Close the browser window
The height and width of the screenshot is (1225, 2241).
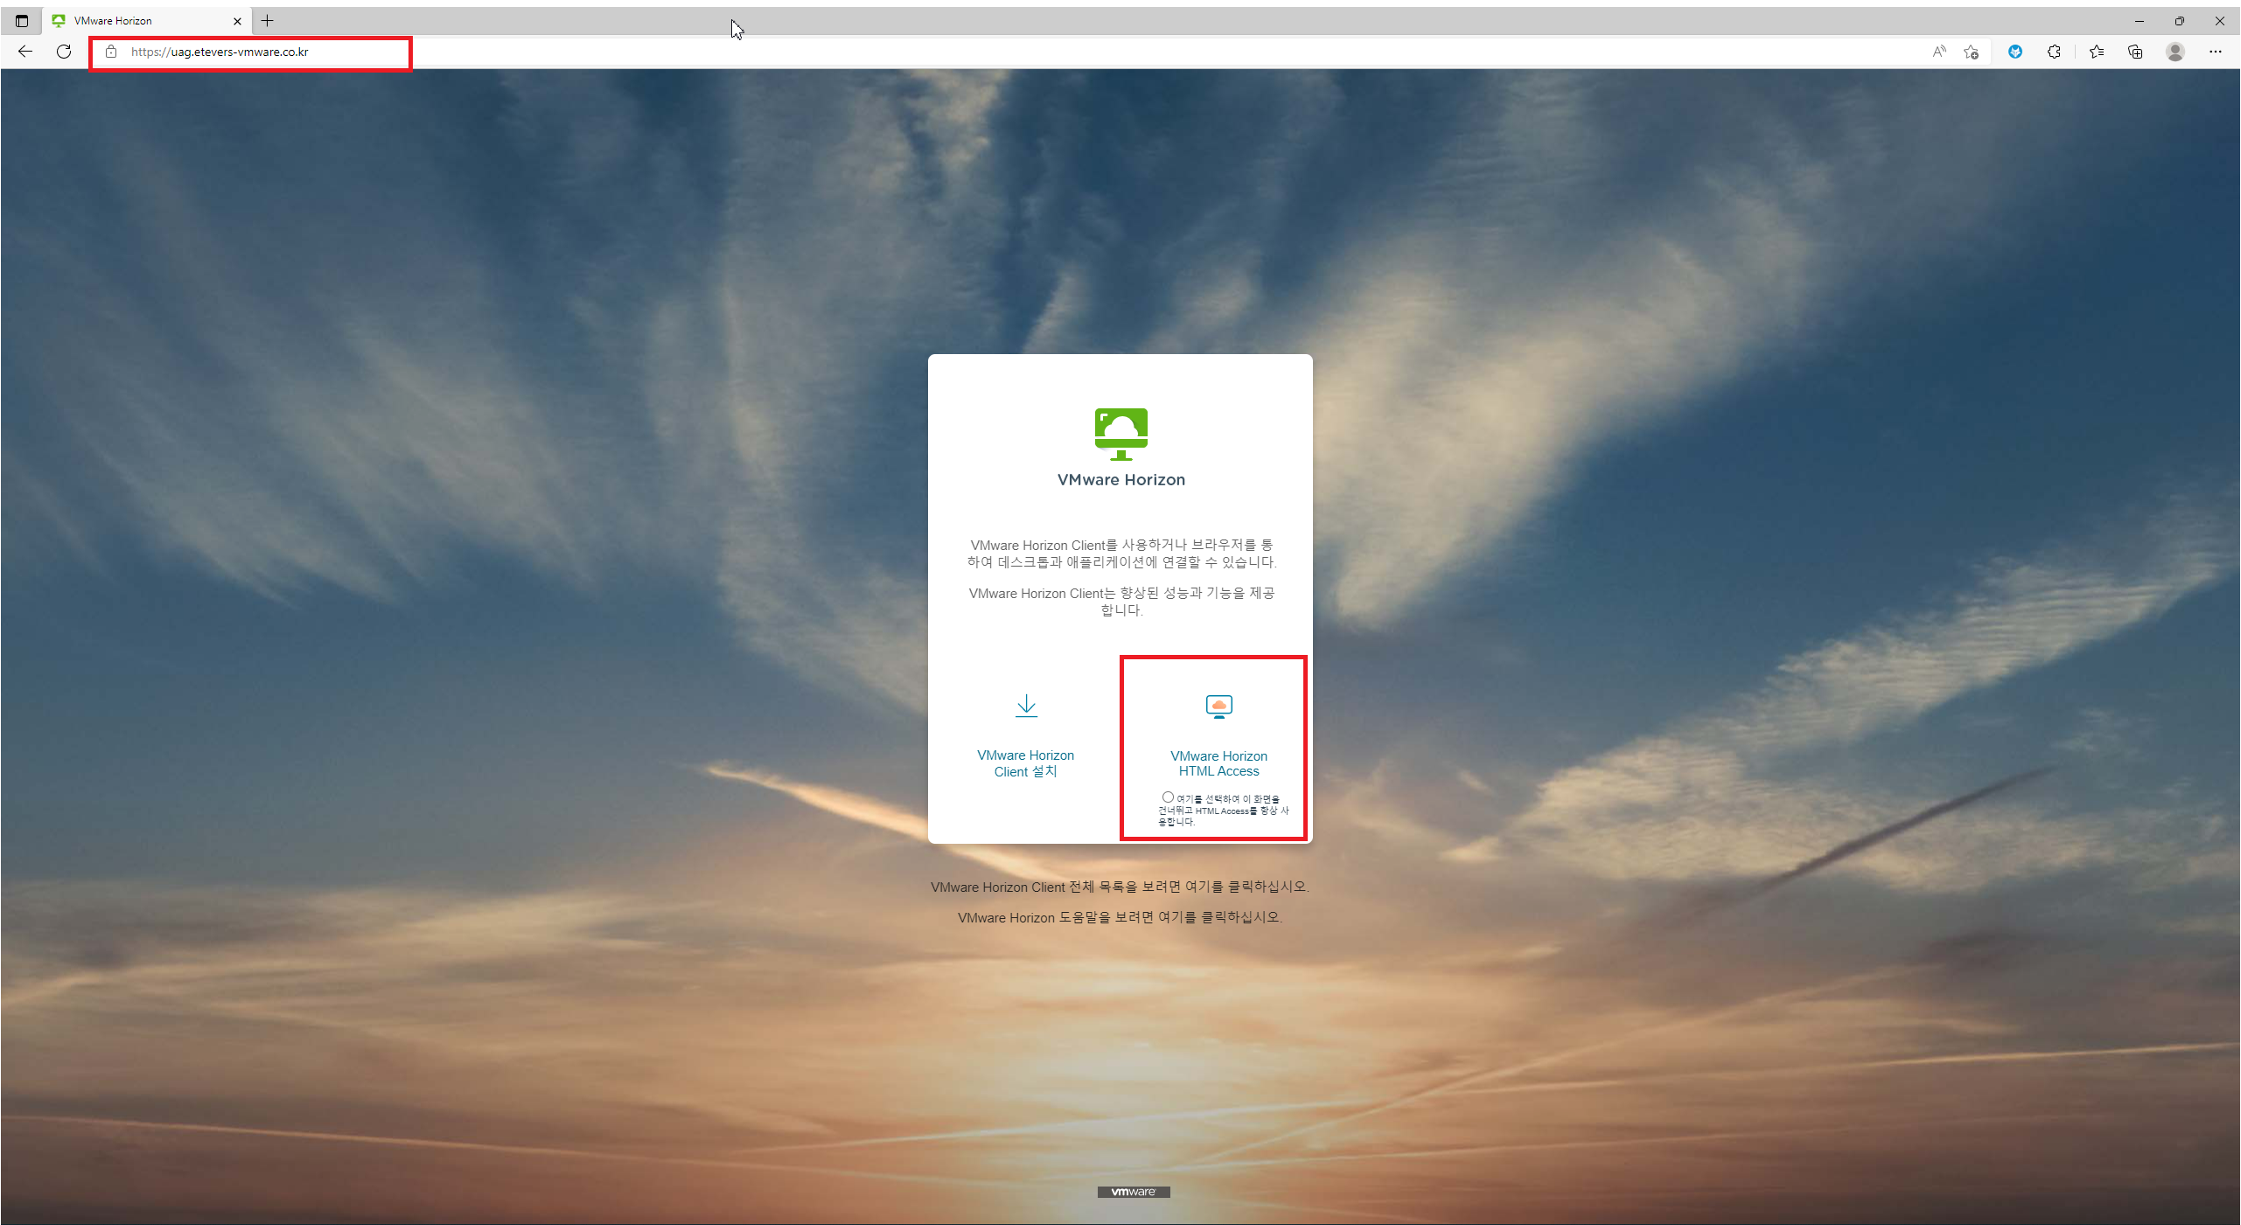tap(2220, 21)
